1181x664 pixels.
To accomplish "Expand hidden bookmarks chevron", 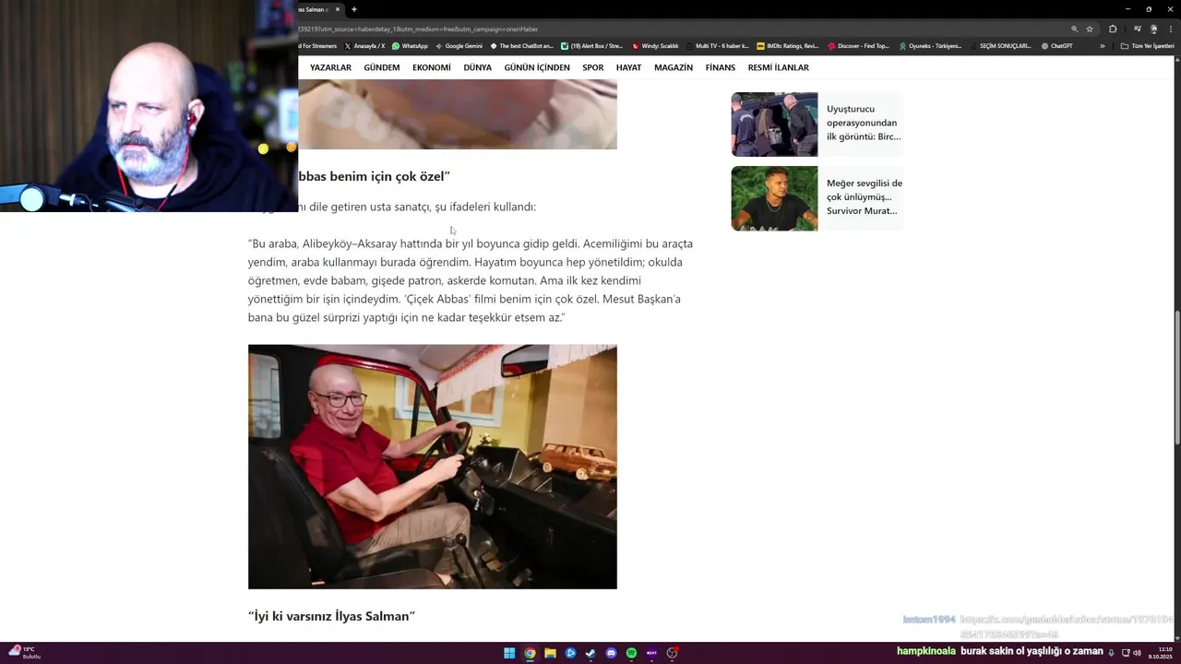I will pos(1102,46).
